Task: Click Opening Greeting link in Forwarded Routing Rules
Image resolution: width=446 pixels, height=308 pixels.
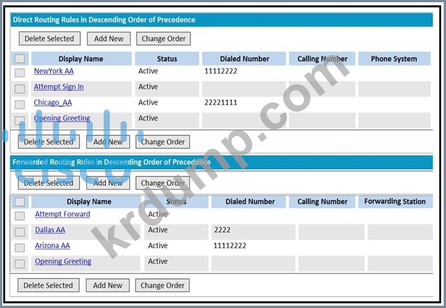Action: [63, 261]
